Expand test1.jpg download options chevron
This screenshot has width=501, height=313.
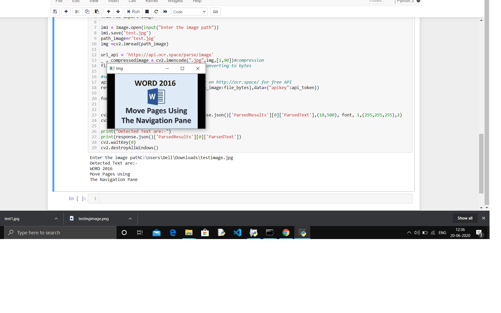(x=56, y=219)
